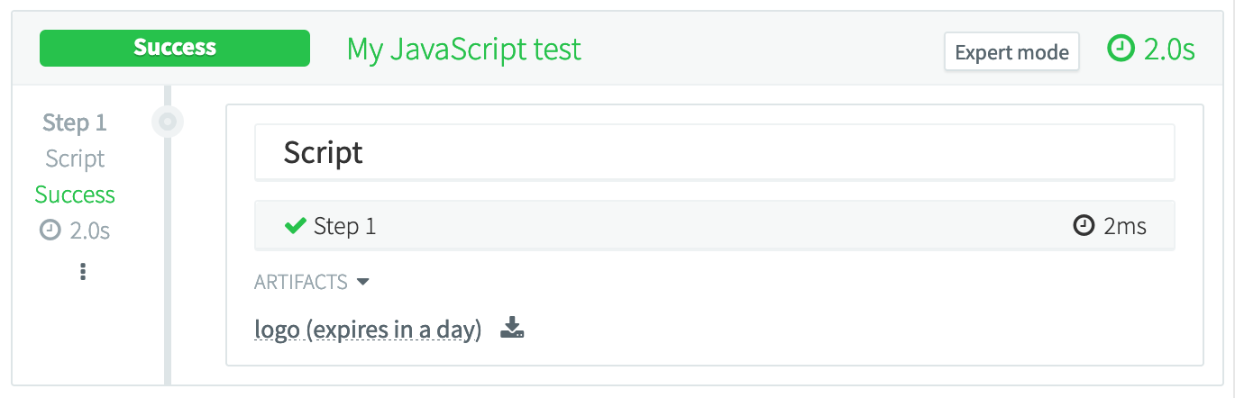1235x398 pixels.
Task: Click the grey clock icon in the sidebar
Action: tap(49, 231)
